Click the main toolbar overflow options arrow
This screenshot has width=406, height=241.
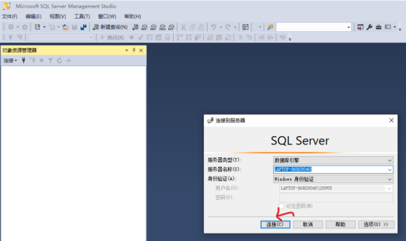[x=400, y=29]
